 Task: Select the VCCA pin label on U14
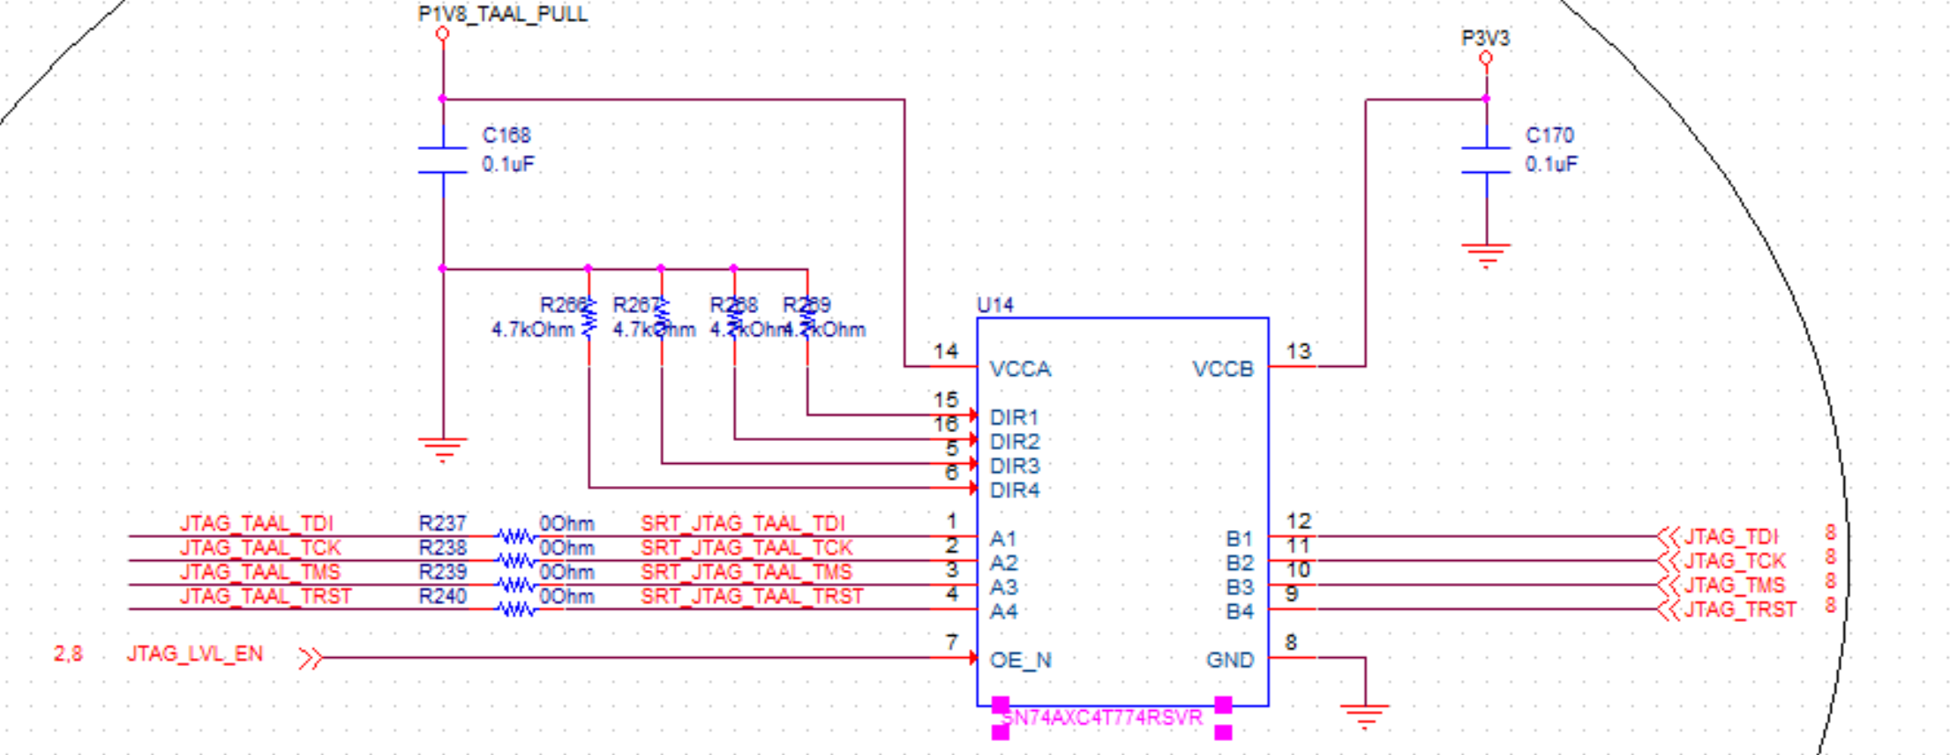point(1020,369)
